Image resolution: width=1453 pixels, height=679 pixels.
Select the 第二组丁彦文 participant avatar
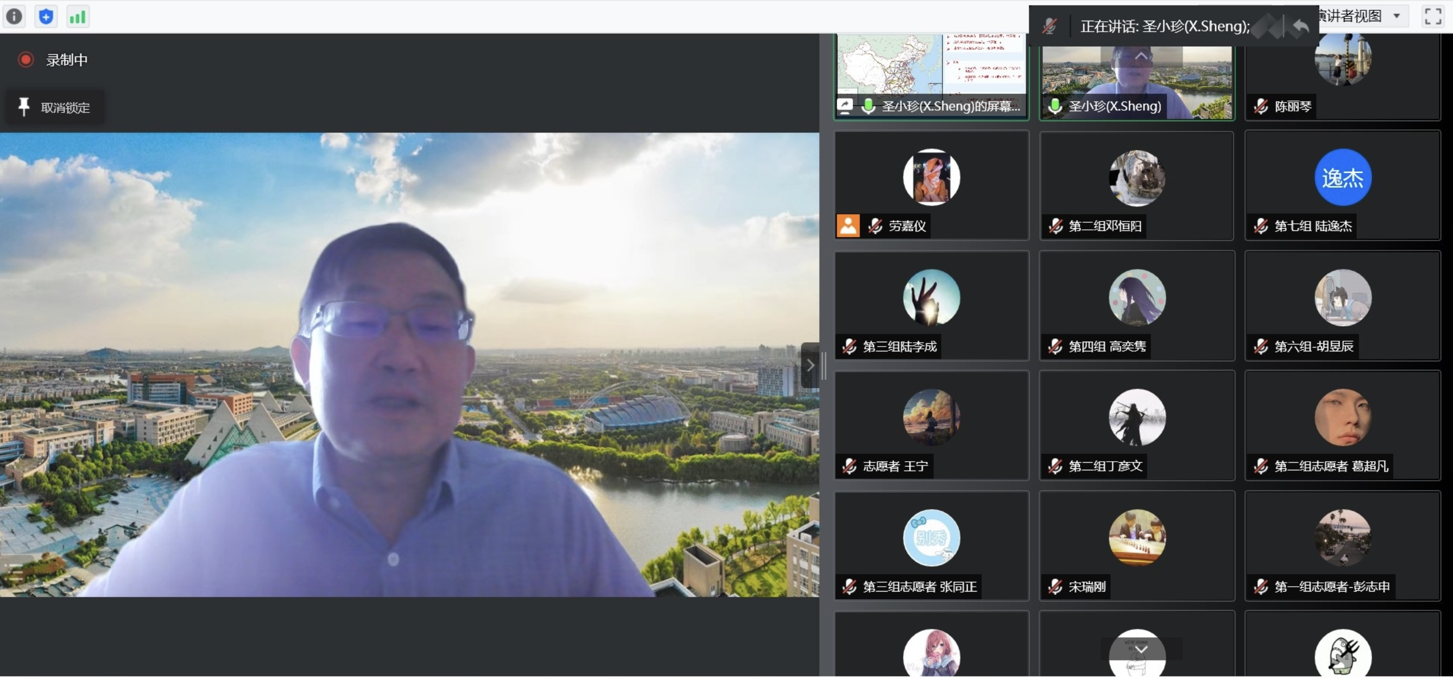pyautogui.click(x=1136, y=418)
